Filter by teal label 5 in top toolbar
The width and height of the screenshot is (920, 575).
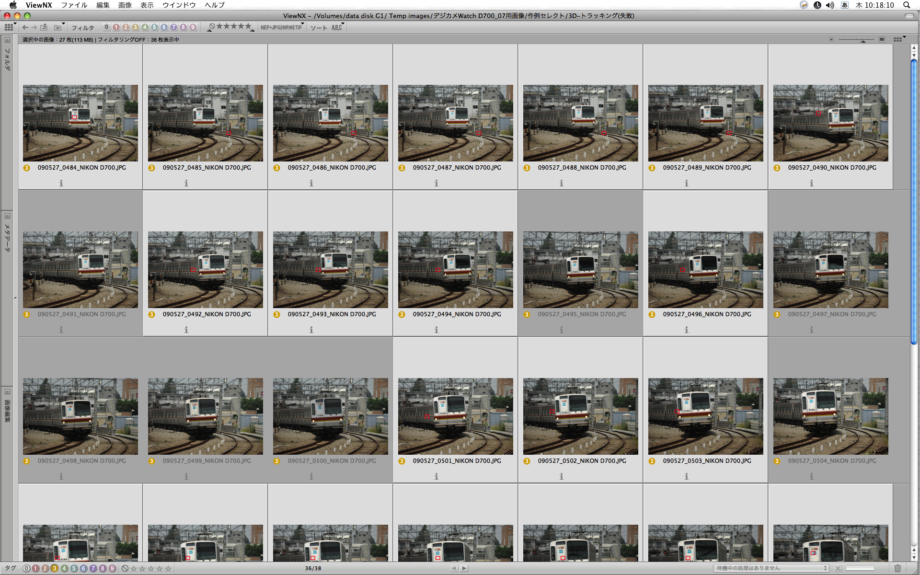[154, 27]
